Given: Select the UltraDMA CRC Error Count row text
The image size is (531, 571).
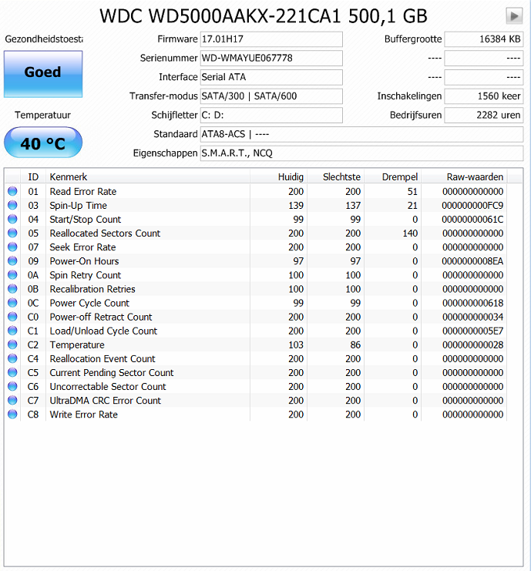Looking at the screenshot, I should coord(106,400).
